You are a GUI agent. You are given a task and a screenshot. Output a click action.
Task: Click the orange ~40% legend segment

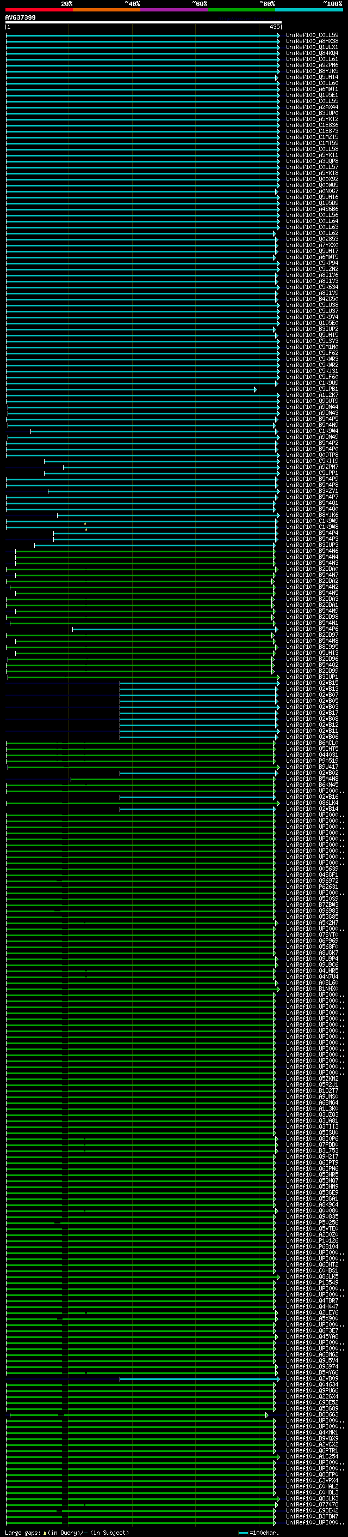[107, 10]
